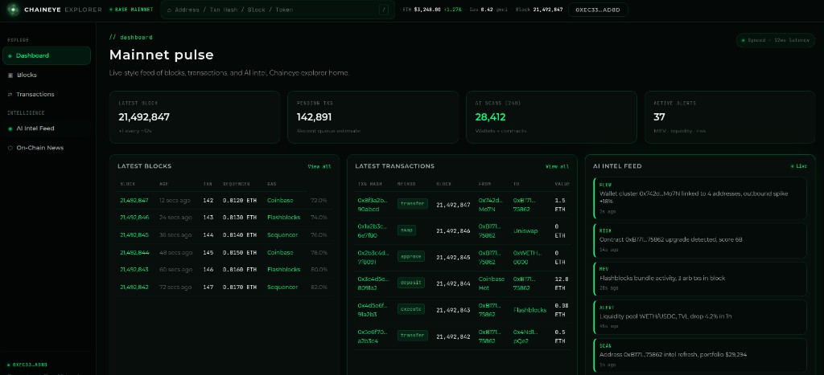The height and width of the screenshot is (375, 824).
Task: Click the slash shortcut badge in search bar
Action: 384,10
